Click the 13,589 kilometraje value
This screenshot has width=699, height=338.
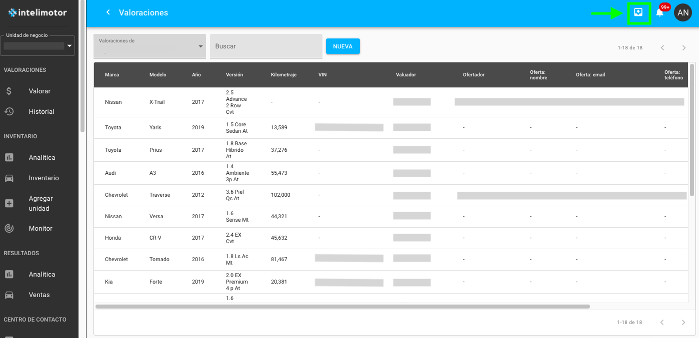(279, 127)
